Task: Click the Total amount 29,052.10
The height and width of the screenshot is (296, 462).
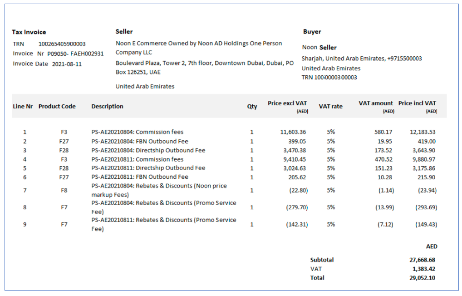Action: pos(422,278)
